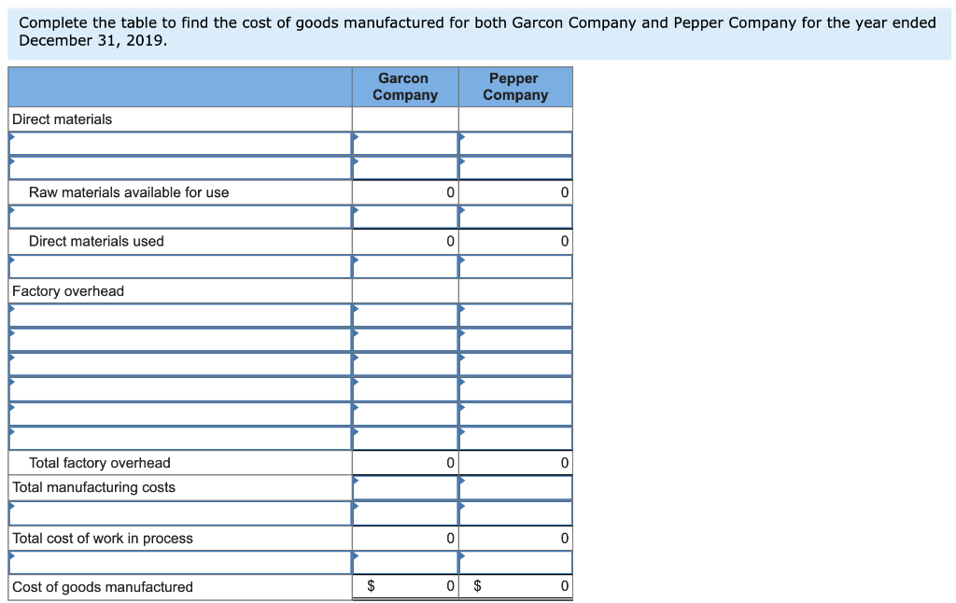The height and width of the screenshot is (603, 956).
Task: Select the Raw materials available for use Garcon value
Action: [x=405, y=191]
